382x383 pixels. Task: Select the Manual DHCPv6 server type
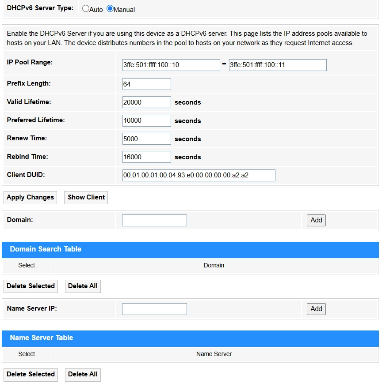point(110,8)
